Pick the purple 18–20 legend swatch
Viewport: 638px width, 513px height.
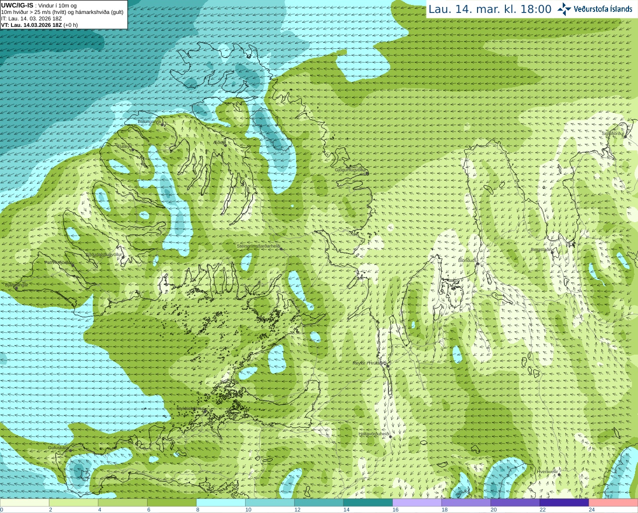point(467,502)
